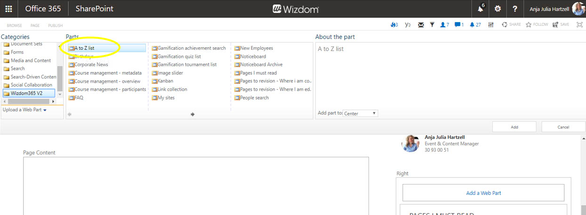Click the Cancel button
586x215 pixels.
point(563,127)
